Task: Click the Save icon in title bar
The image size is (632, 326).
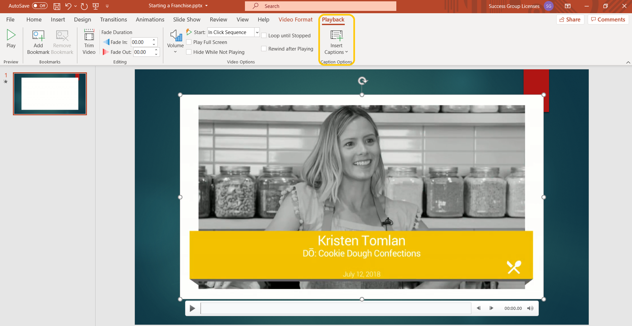Action: (x=57, y=6)
